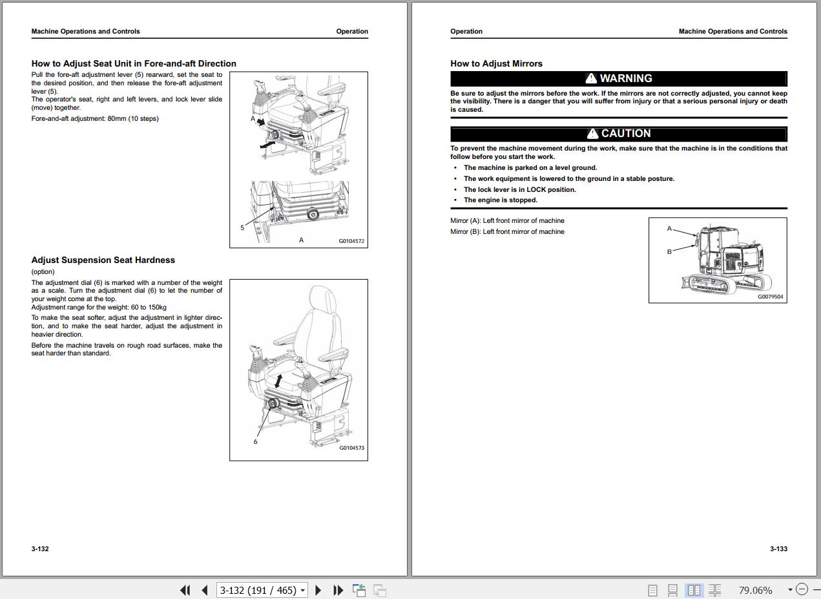The image size is (821, 599).
Task: Click 'The engine is stopped.' bullet
Action: pyautogui.click(x=500, y=200)
